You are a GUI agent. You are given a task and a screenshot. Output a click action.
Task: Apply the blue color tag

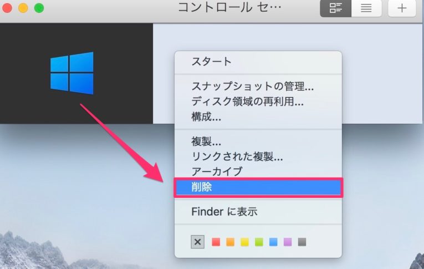click(273, 242)
